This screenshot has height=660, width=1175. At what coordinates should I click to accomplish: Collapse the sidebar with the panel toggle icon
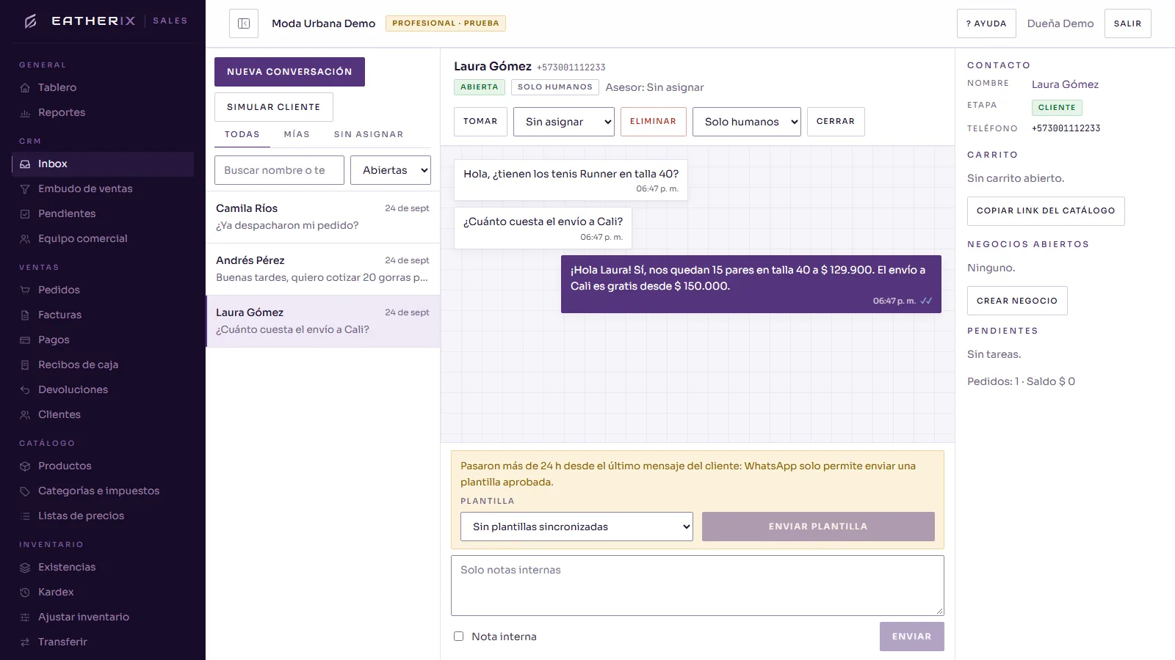pyautogui.click(x=244, y=23)
